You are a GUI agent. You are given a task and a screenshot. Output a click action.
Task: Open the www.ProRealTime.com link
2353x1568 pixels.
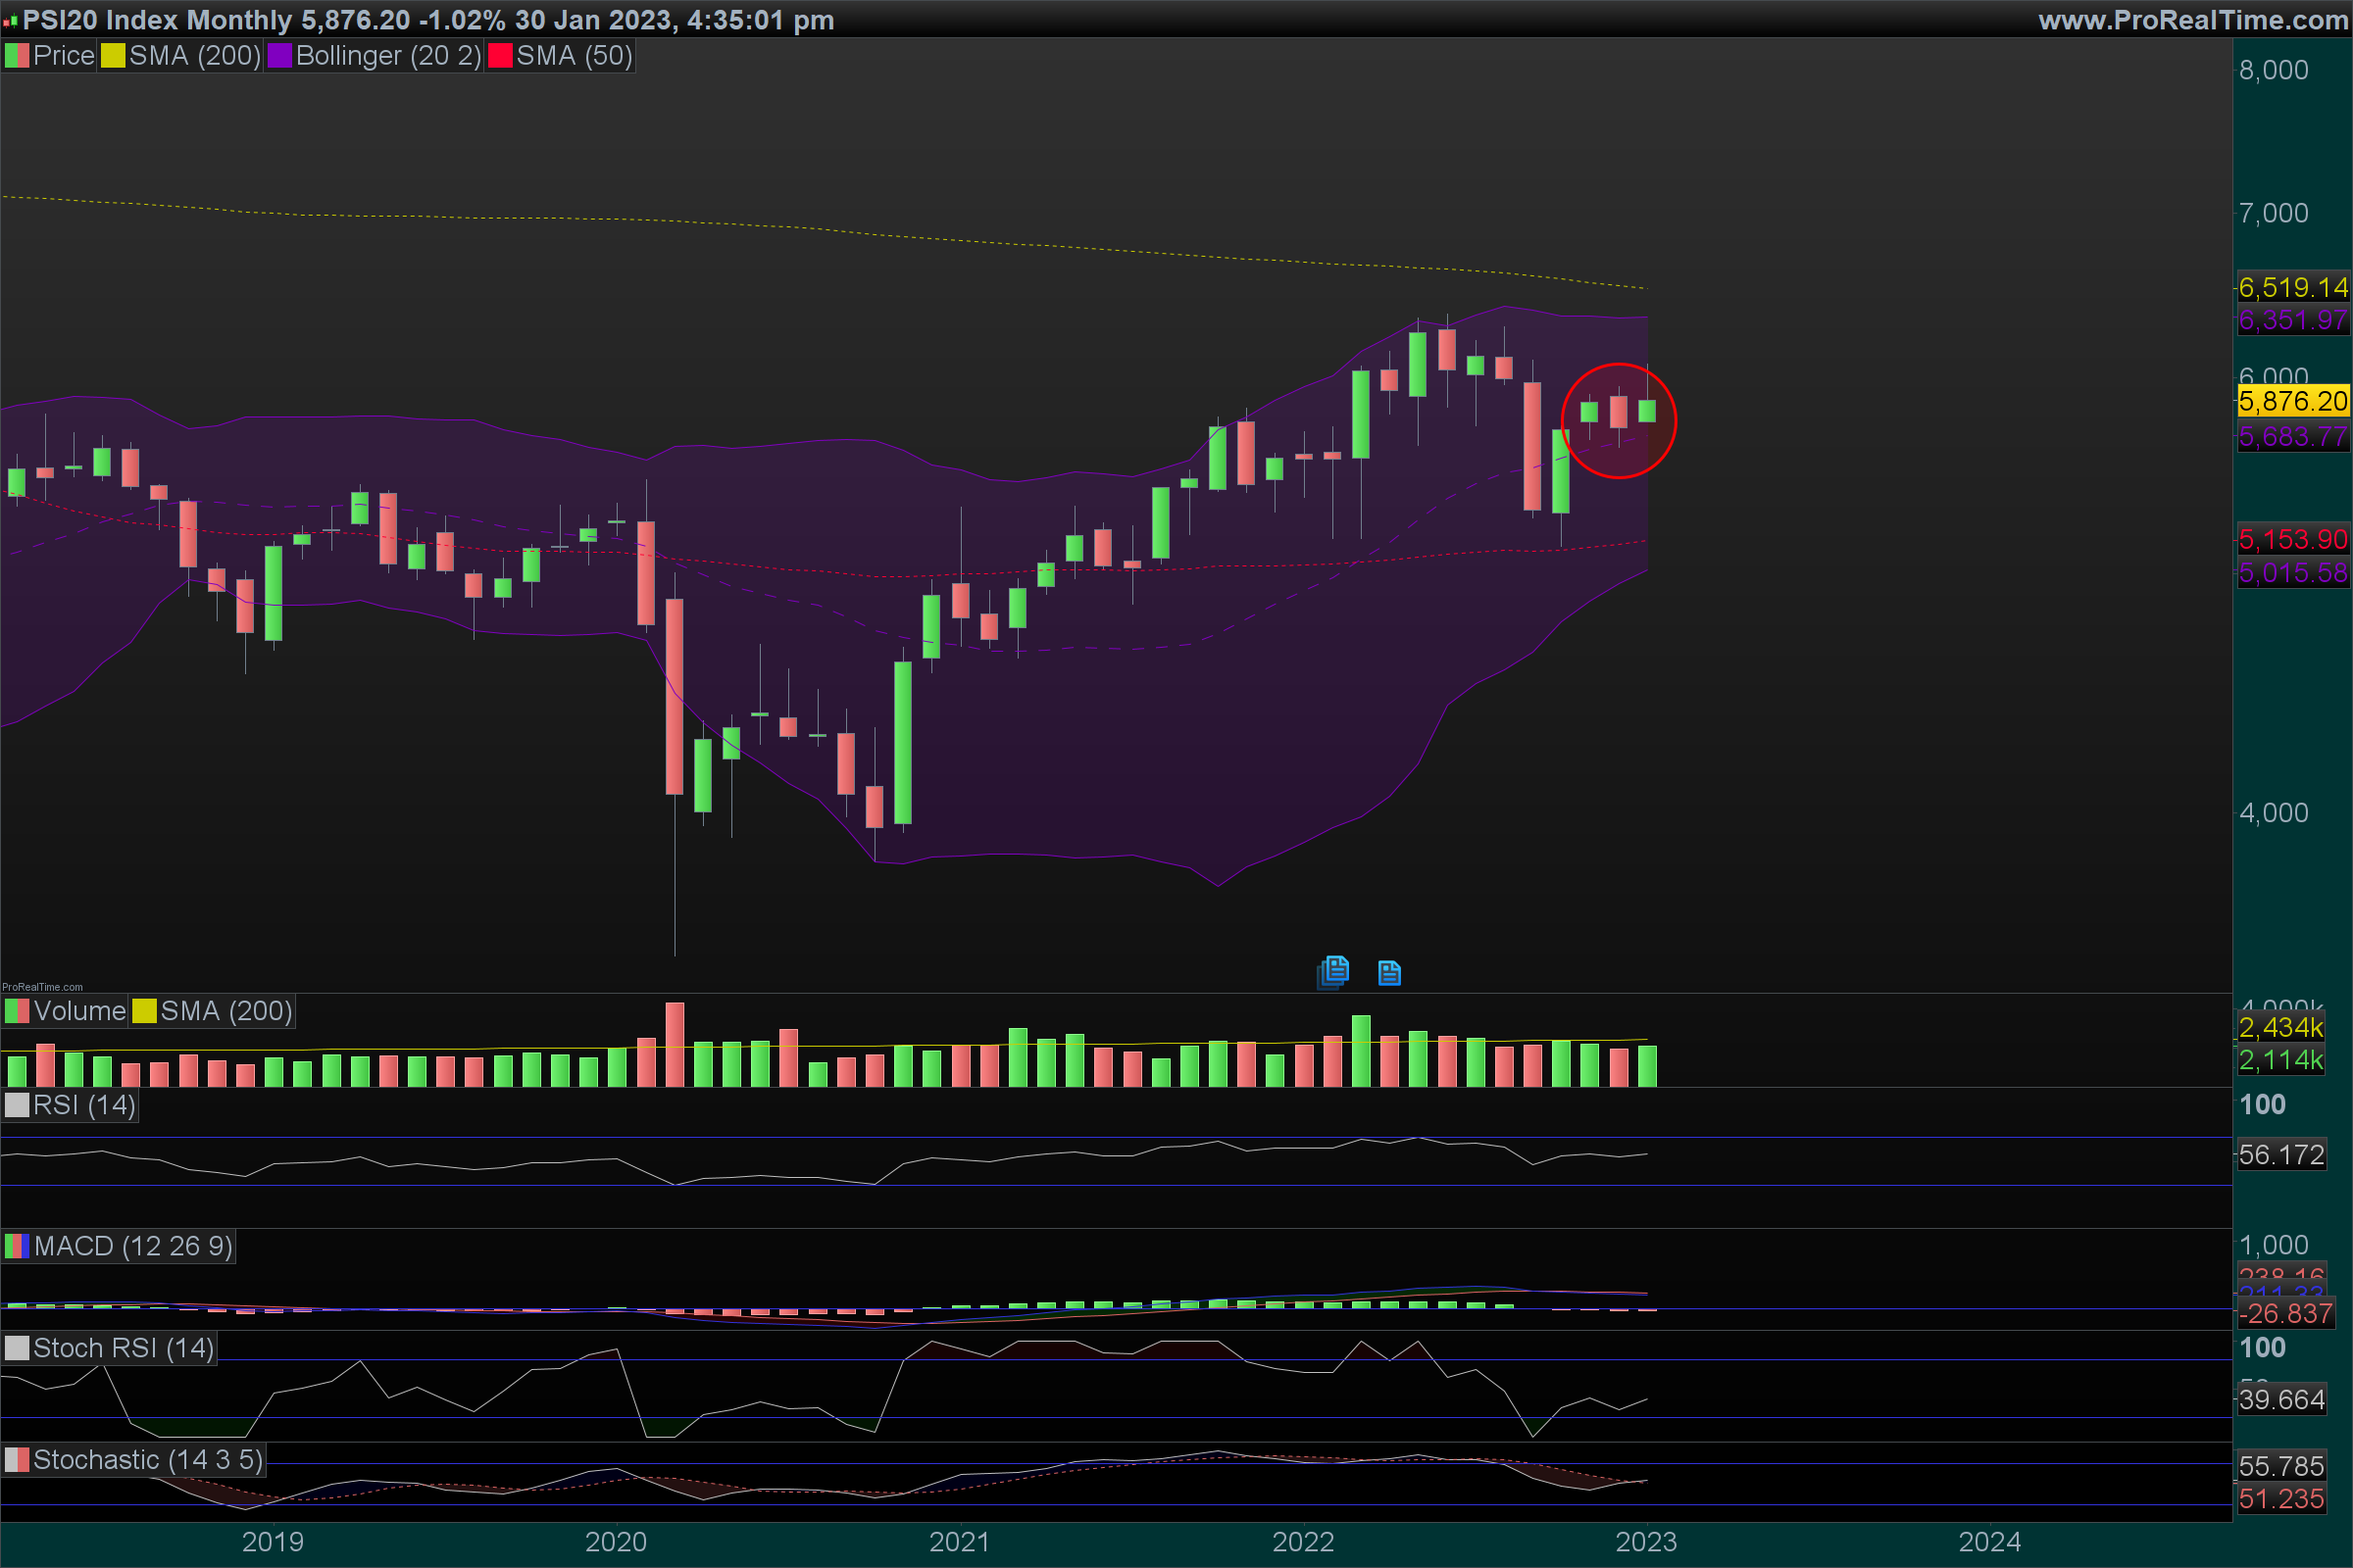pos(2192,20)
